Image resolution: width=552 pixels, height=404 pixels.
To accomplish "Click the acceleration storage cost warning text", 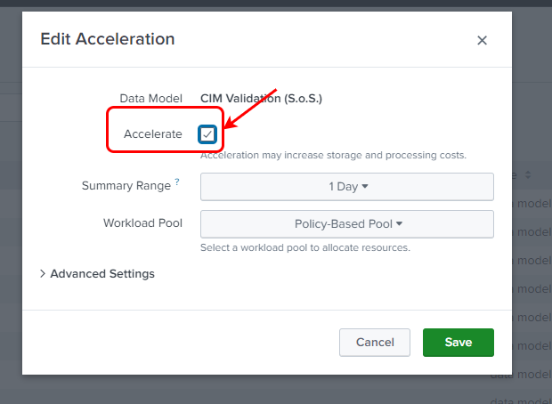I will point(333,156).
